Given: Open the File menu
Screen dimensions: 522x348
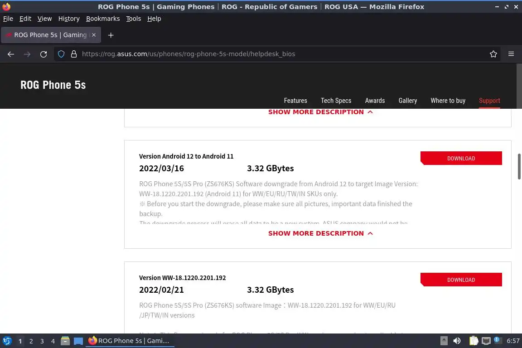Looking at the screenshot, I should click(x=8, y=19).
